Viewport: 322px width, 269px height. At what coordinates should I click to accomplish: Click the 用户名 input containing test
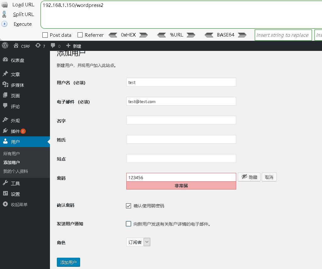click(x=181, y=82)
